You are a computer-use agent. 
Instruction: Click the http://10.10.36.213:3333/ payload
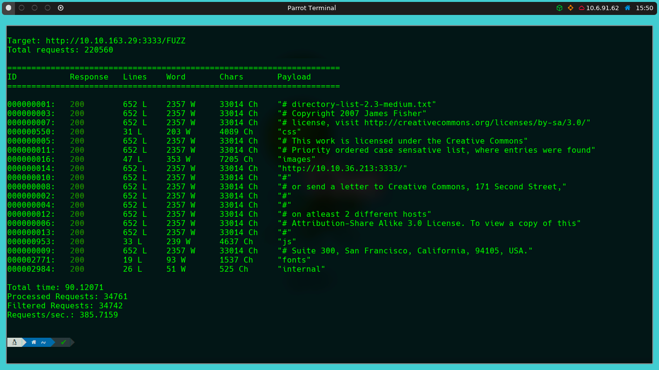point(343,169)
